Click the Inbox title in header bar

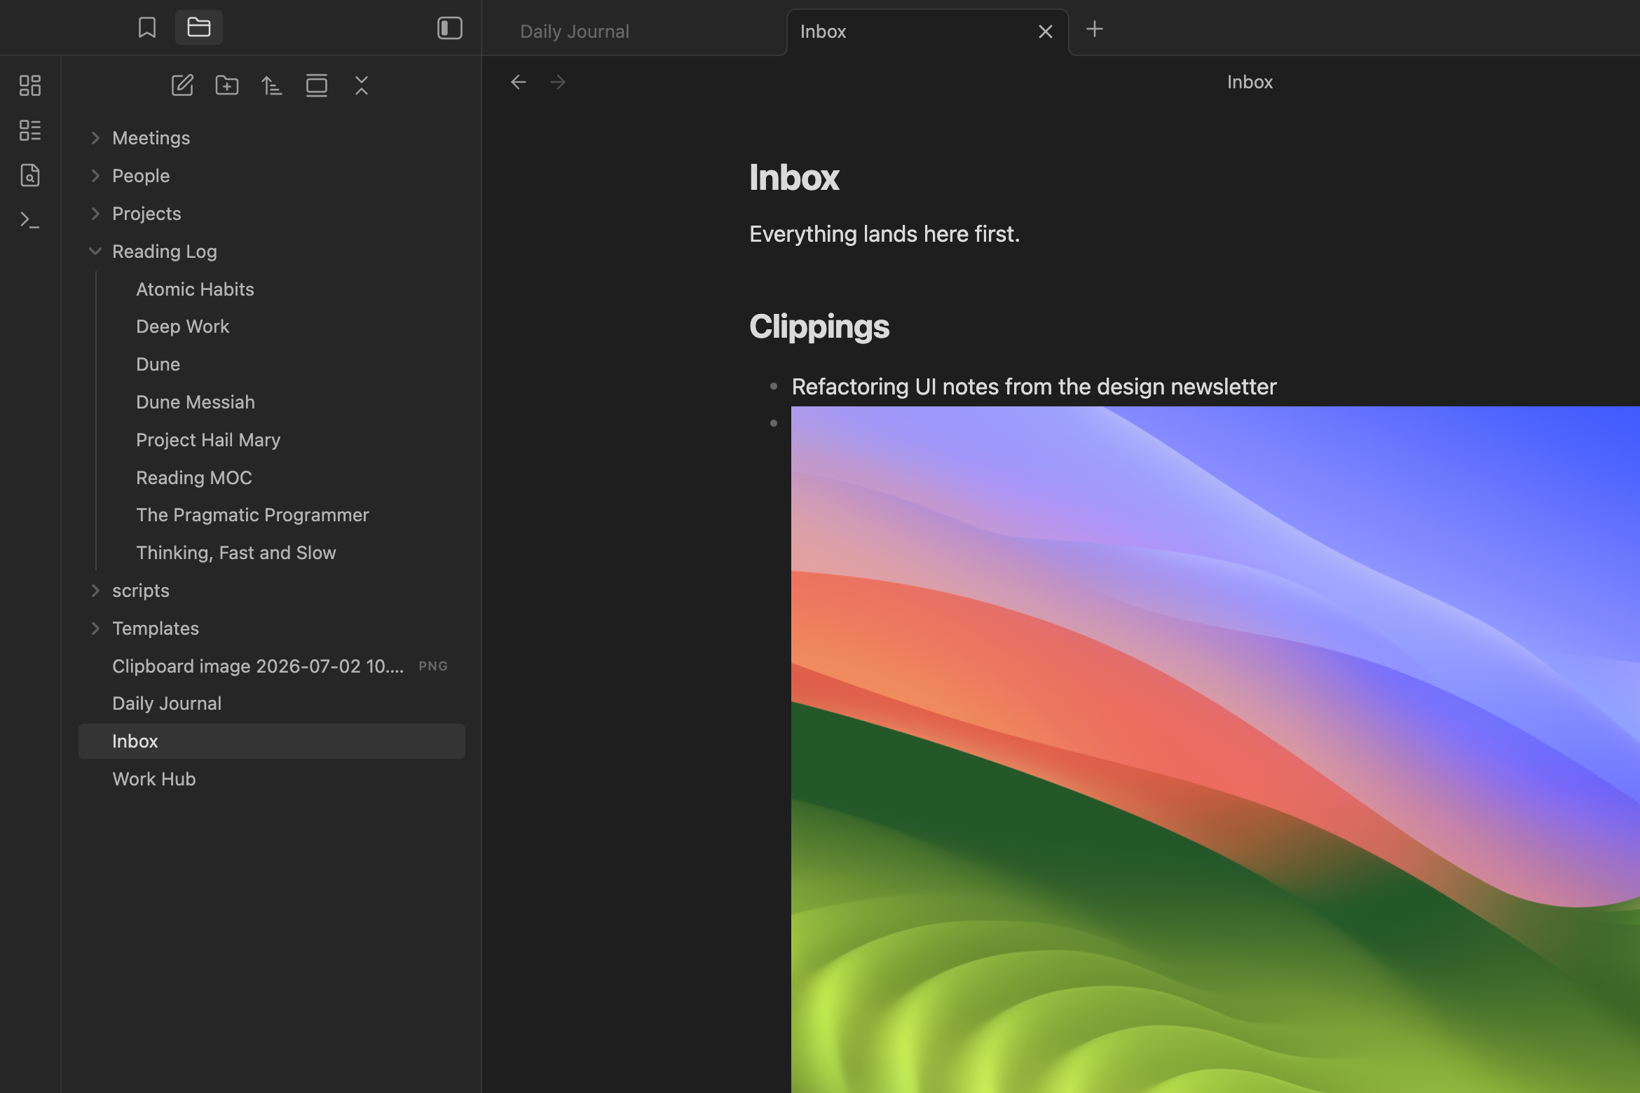click(1250, 82)
